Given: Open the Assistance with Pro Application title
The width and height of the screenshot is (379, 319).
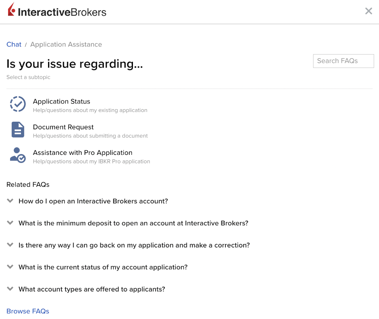Looking at the screenshot, I should (83, 152).
